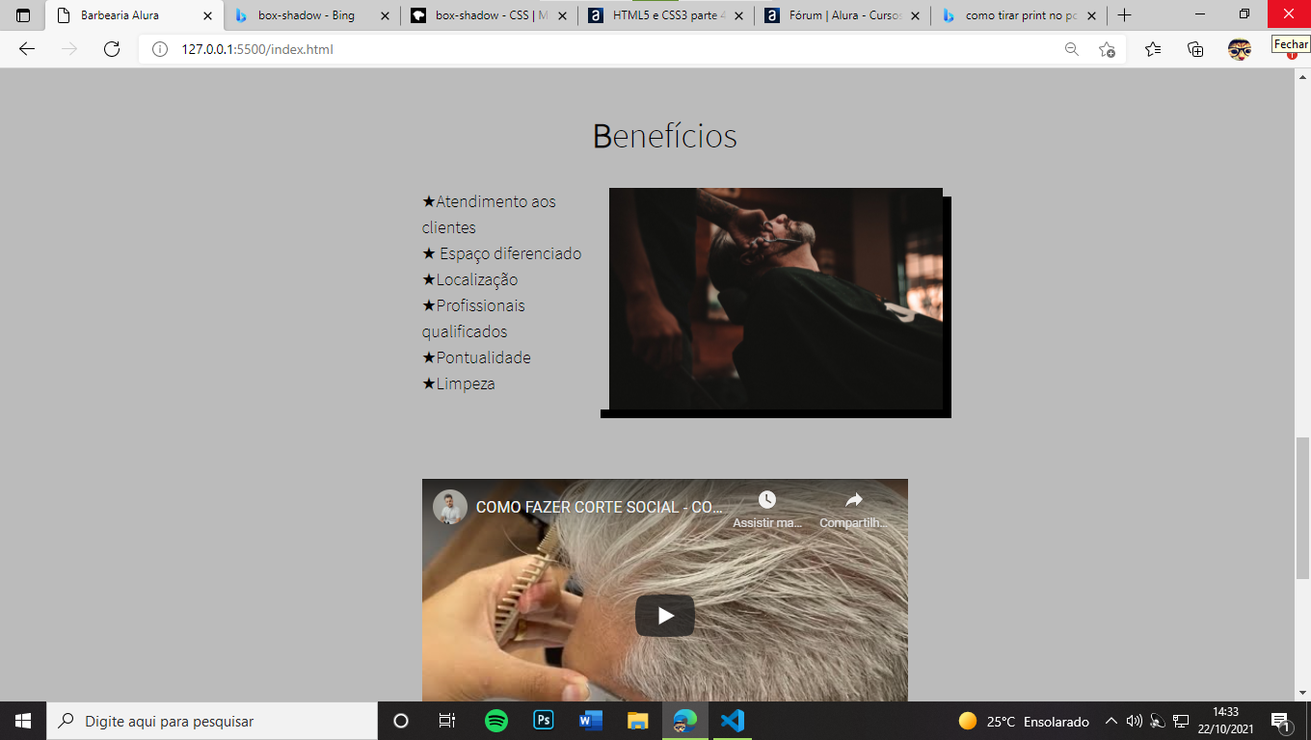This screenshot has width=1311, height=740.
Task: Switch to the como tirar print tab
Action: click(x=1019, y=15)
